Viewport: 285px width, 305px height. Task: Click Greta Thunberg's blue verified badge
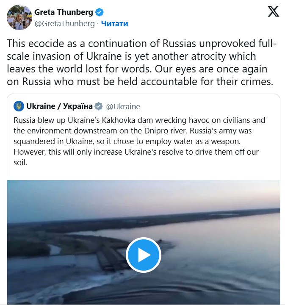(100, 12)
